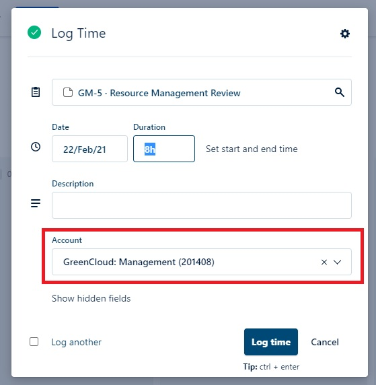Viewport: 376px width, 385px height.
Task: Click the description lines icon
Action: coord(36,203)
